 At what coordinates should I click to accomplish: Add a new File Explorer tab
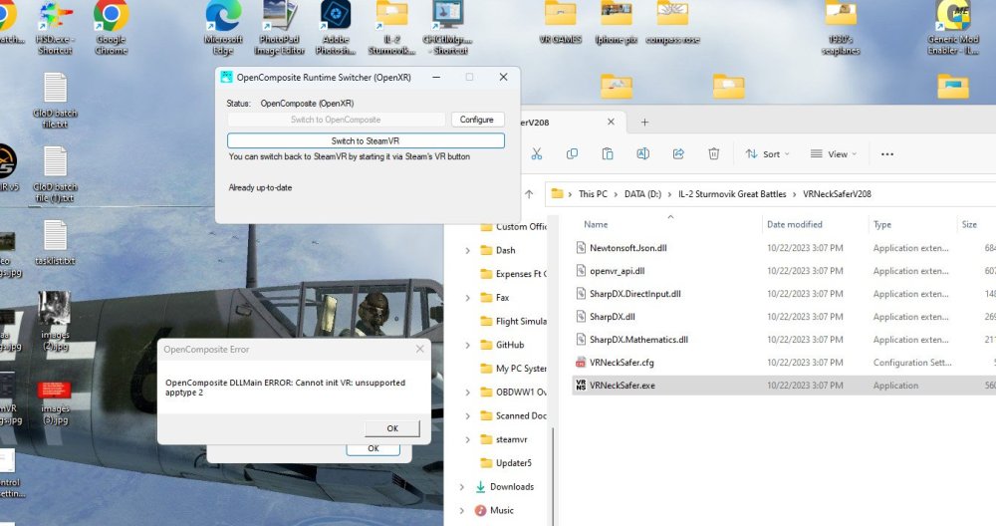tap(644, 123)
